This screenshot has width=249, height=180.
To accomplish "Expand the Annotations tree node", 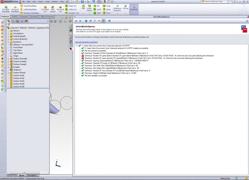I will click(x=8, y=34).
